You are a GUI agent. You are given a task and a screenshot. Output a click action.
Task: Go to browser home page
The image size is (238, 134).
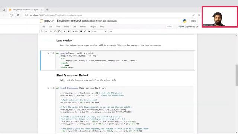18,15
